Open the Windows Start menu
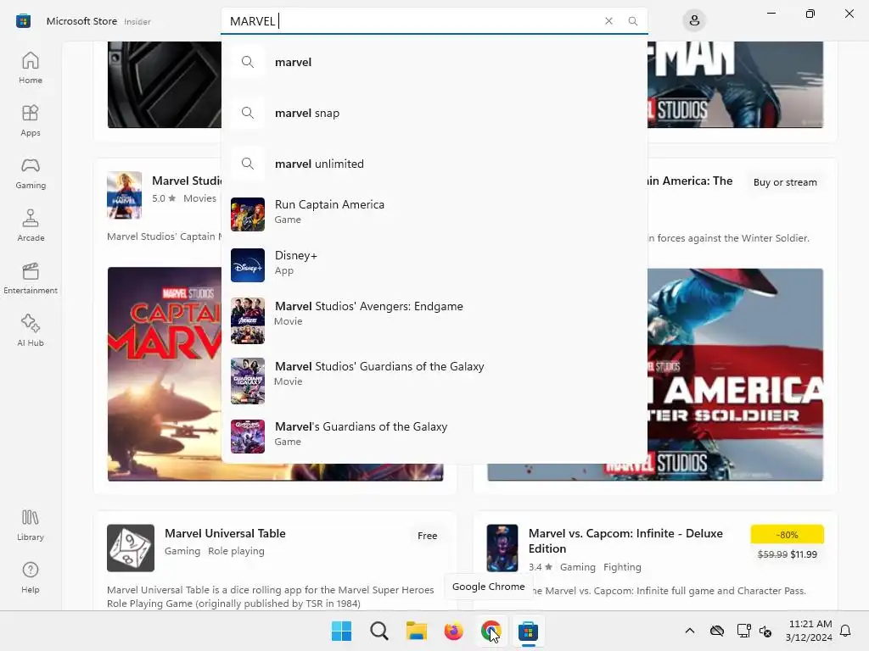The image size is (869, 651). point(341,631)
